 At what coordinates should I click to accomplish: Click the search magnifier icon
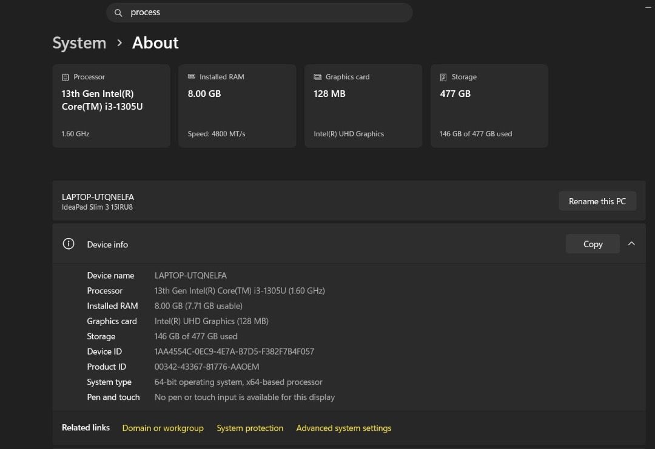(x=118, y=13)
